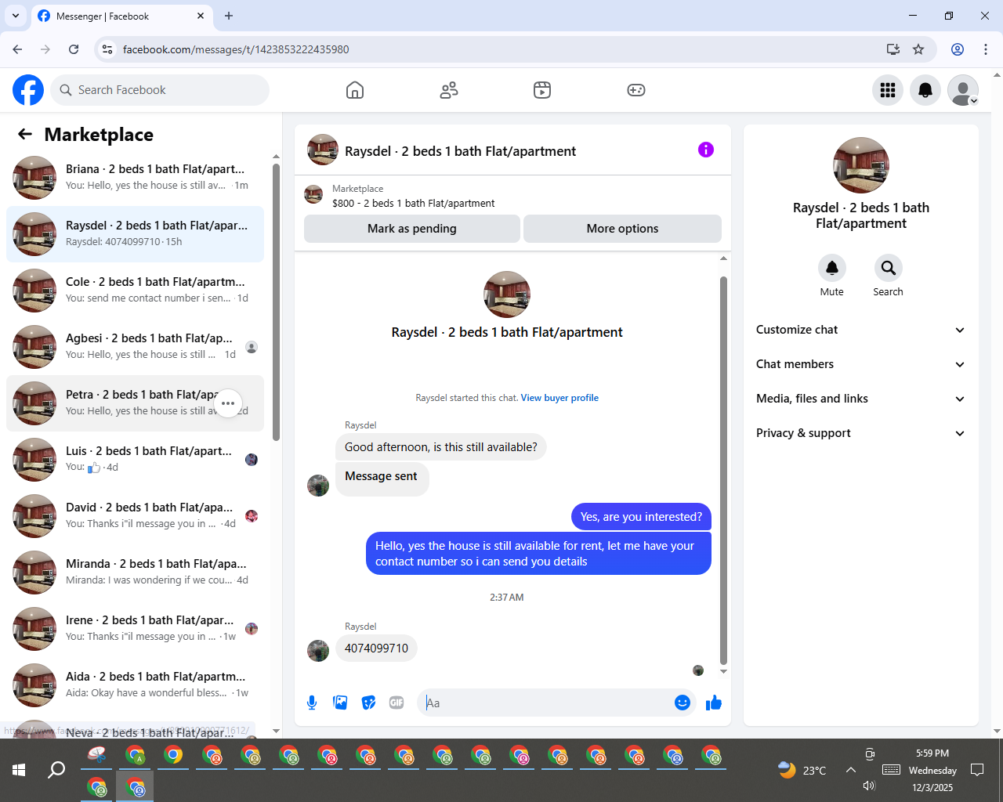Click Raysdel chat header title
The width and height of the screenshot is (1003, 802).
pos(460,151)
